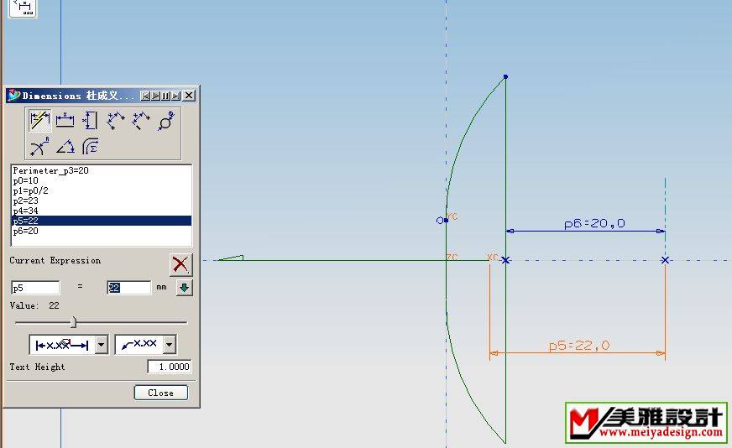The width and height of the screenshot is (732, 448).
Task: Click the second title bar play arrow
Action: [155, 96]
